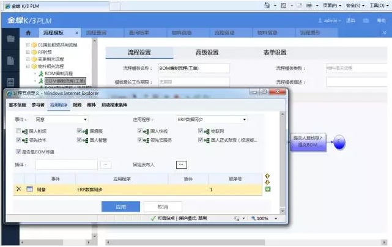Click the 提交人复核导入 flow node box
This screenshot has width=392, height=247.
coord(308,142)
